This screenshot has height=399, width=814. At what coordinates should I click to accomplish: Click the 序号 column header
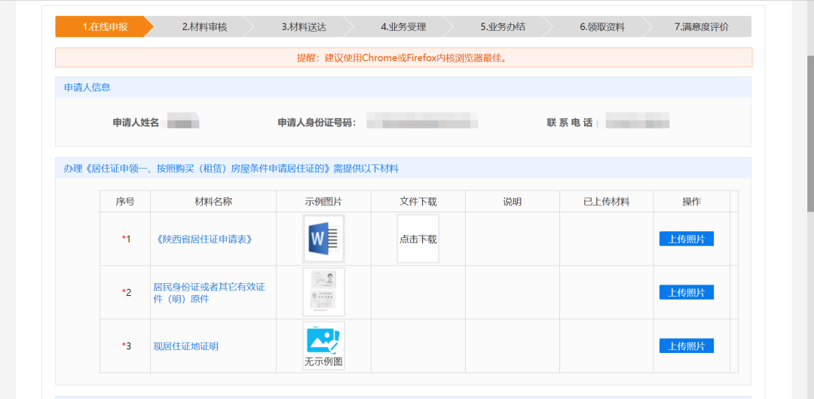pyautogui.click(x=125, y=201)
